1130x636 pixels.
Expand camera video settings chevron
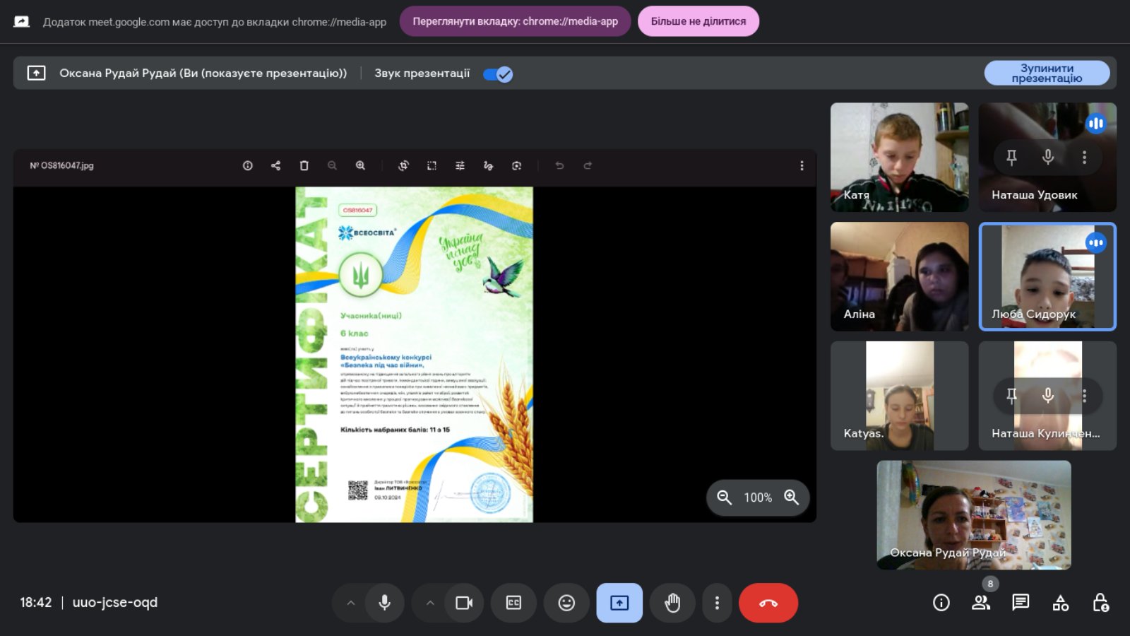(430, 603)
